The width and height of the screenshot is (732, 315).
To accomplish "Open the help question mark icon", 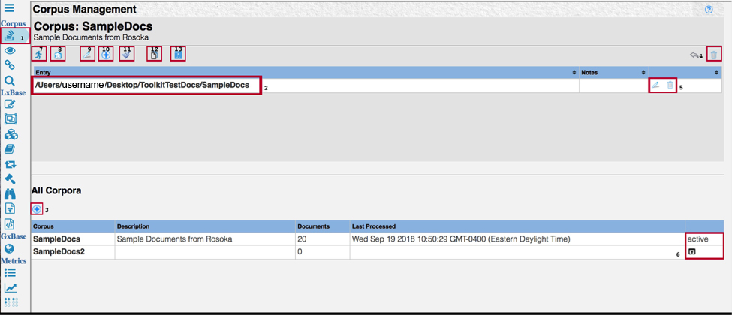I will (709, 9).
